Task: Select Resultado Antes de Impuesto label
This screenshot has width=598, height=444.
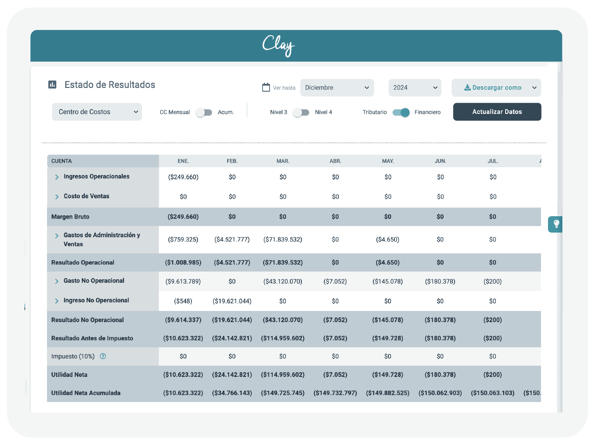Action: click(92, 338)
